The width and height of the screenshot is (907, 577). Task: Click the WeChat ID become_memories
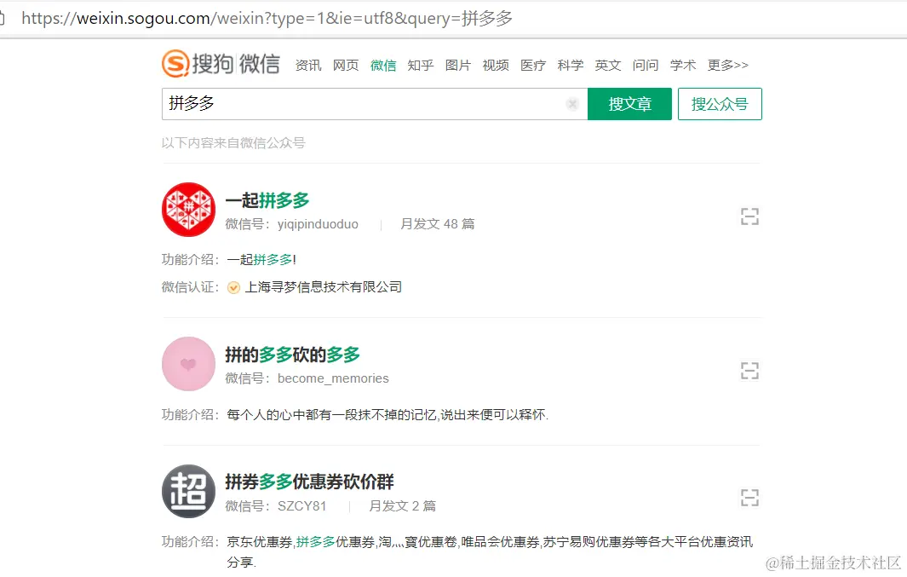(x=333, y=378)
